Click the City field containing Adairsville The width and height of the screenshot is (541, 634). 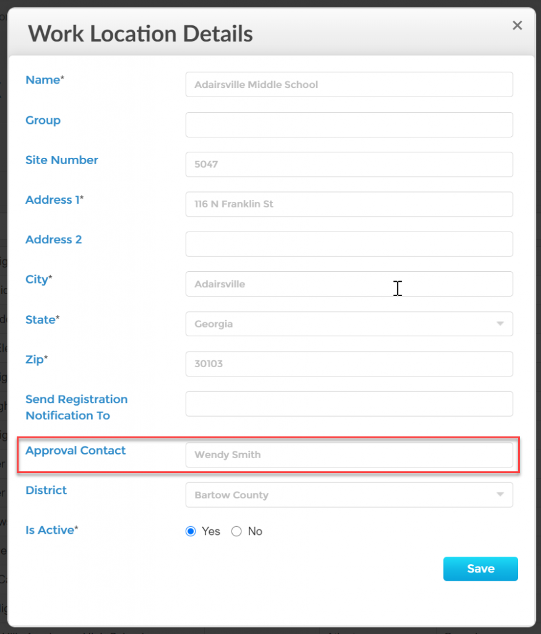(x=349, y=284)
